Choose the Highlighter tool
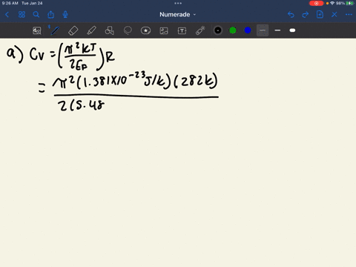The height and width of the screenshot is (267, 356). [91, 30]
